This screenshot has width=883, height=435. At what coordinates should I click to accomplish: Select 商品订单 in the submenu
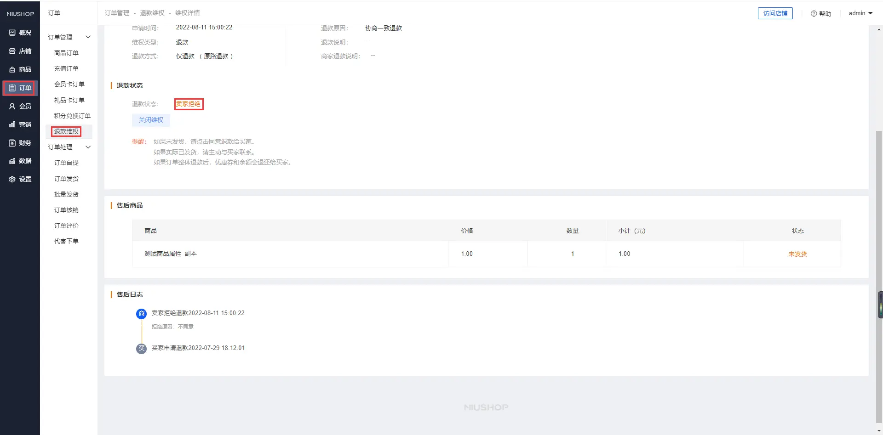point(66,53)
